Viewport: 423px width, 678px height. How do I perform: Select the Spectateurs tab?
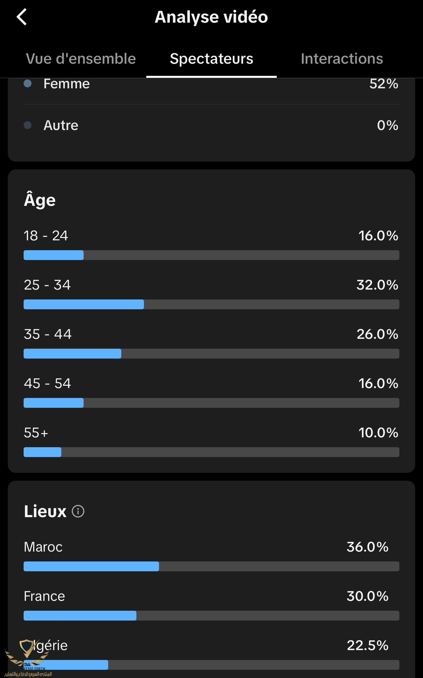211,59
